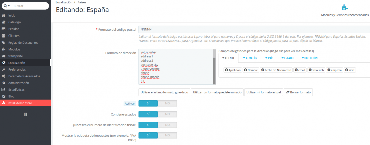Click the Inicio dashboard icon
Screen dimensions: 370x145
4,15
